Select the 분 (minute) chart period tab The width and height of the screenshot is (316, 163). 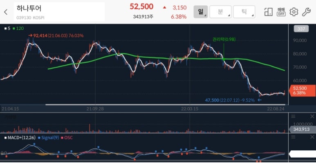click(220, 12)
